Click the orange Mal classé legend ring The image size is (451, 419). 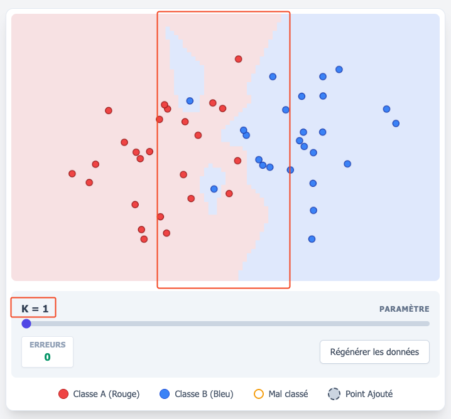(x=258, y=394)
